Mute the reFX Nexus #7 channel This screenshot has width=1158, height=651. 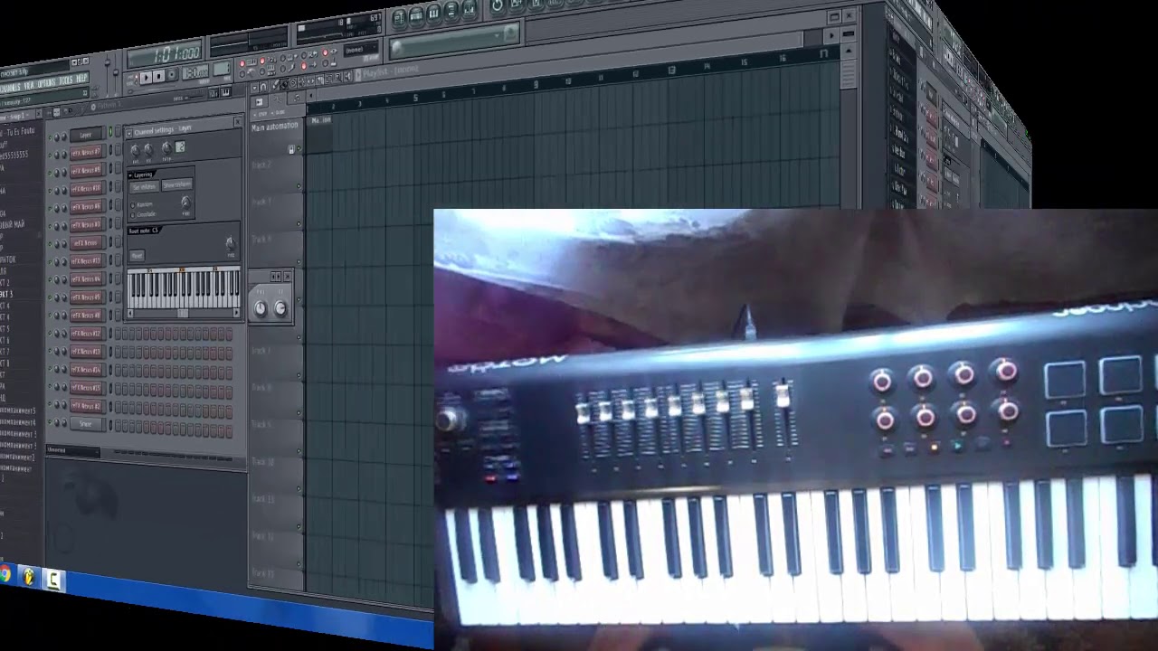(50, 156)
